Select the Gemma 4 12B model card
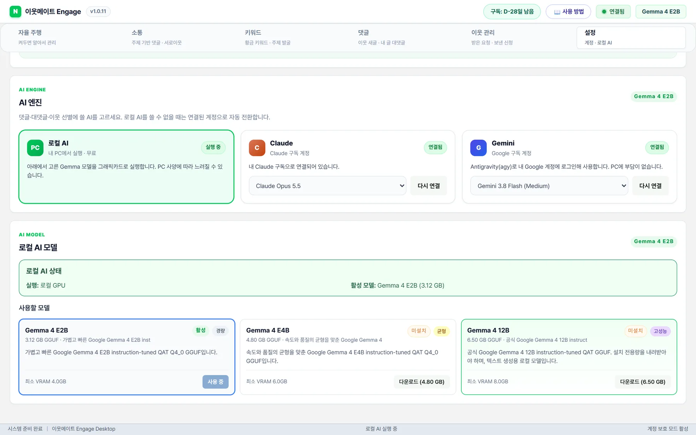 [x=569, y=357]
